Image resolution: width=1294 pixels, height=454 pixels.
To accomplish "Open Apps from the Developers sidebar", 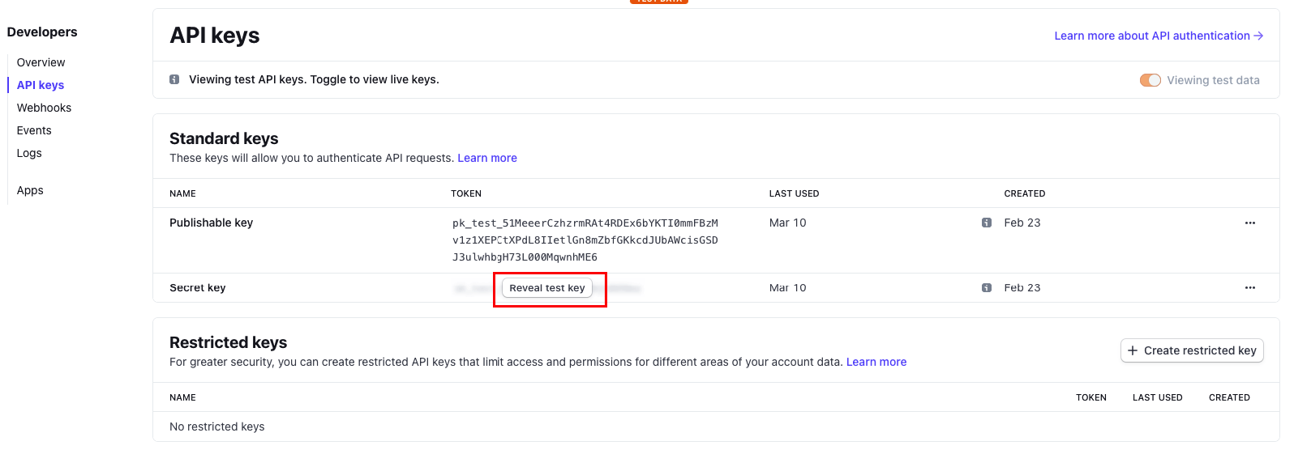I will [x=30, y=190].
